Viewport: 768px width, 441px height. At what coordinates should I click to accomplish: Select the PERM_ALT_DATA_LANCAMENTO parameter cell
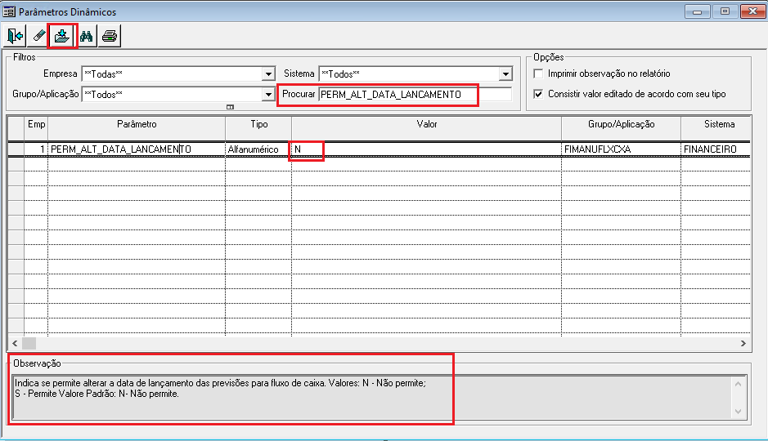click(x=137, y=149)
